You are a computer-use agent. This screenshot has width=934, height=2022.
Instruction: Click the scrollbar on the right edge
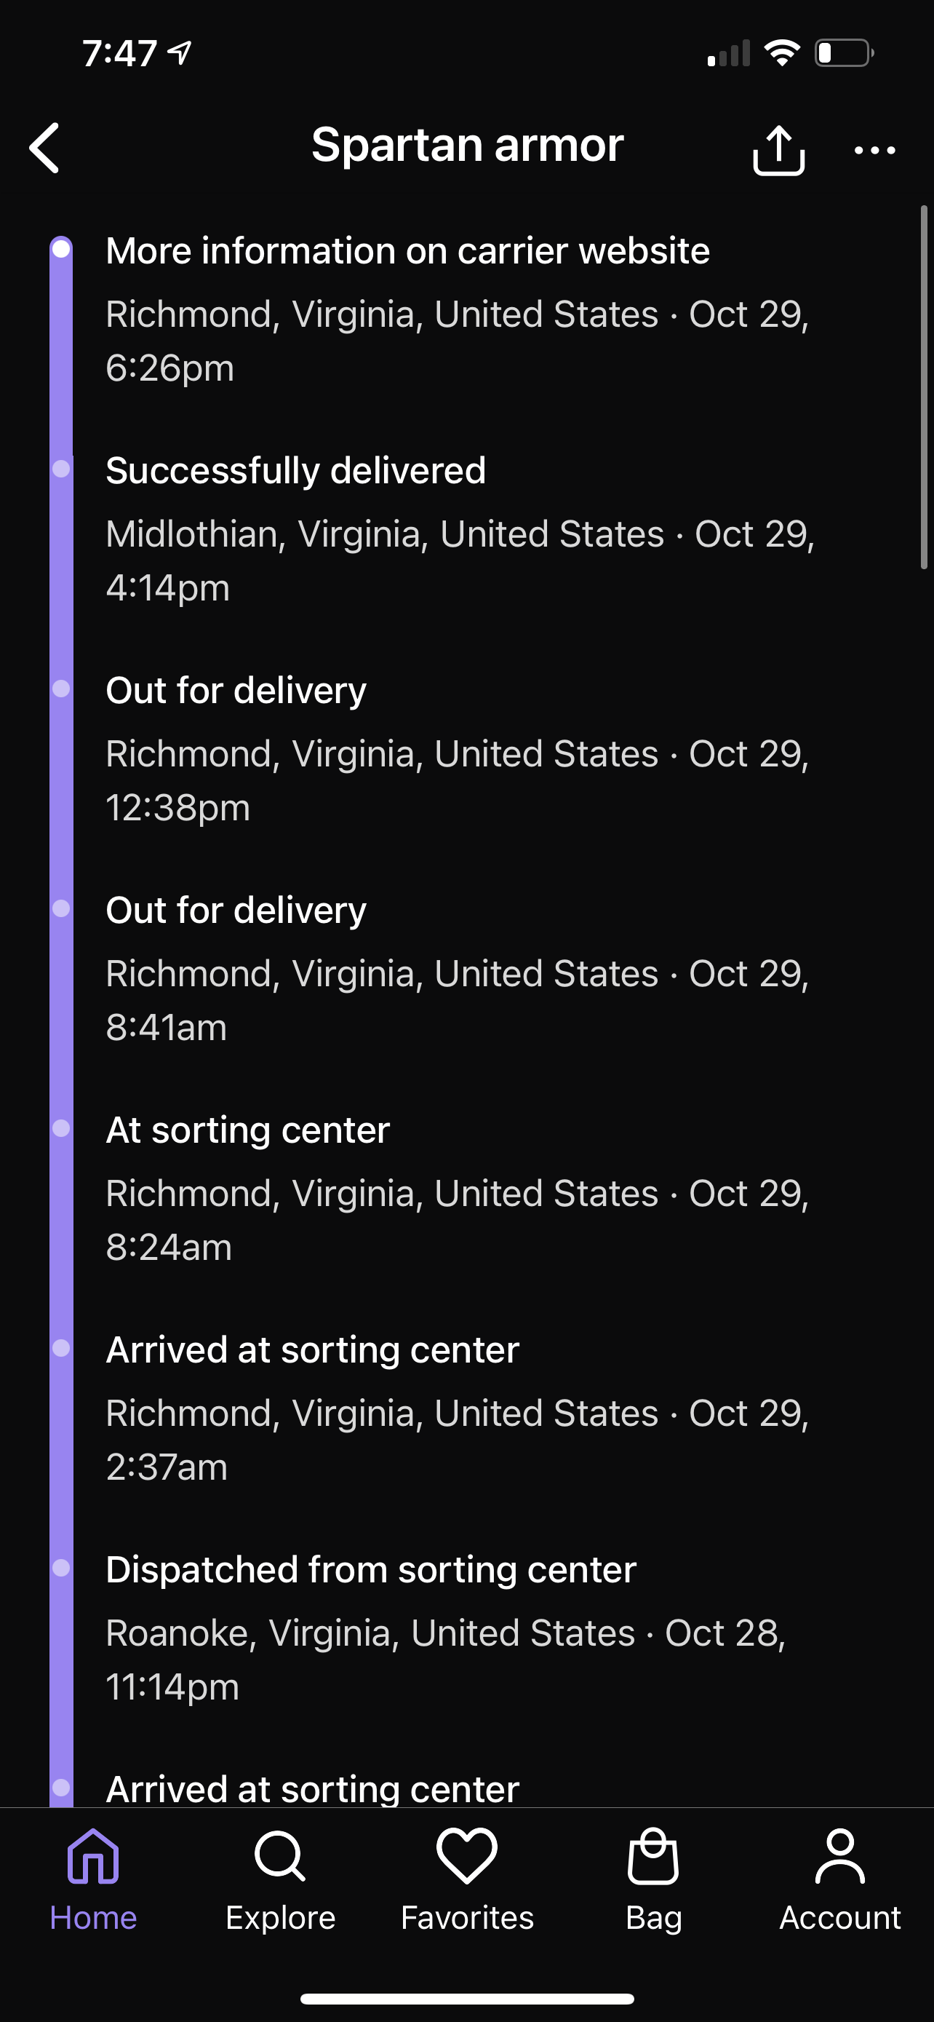pos(924,386)
